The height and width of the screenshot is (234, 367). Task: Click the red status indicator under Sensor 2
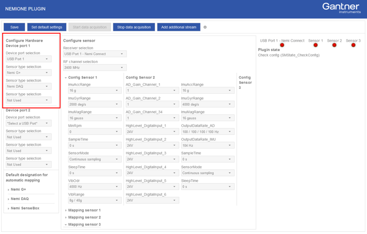pos(334,45)
